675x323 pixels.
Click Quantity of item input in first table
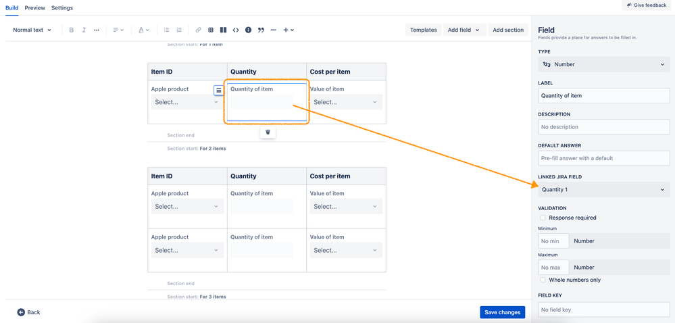(261, 102)
